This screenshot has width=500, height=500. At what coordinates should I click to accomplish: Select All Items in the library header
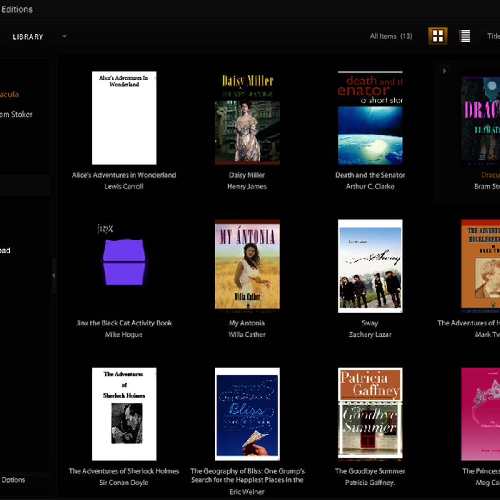click(x=390, y=36)
